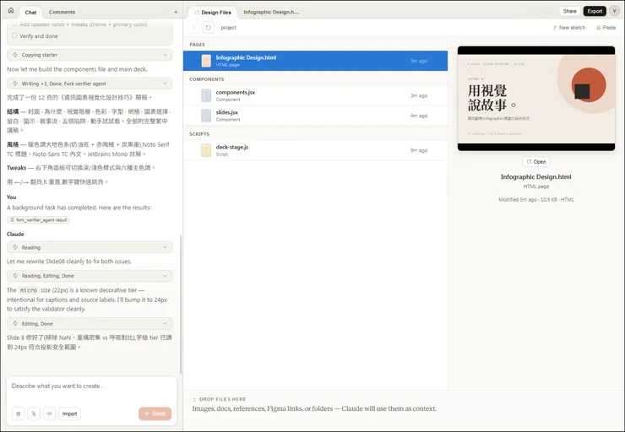Image resolution: width=625 pixels, height=432 pixels.
Task: Switch to the Chat tab
Action: click(x=30, y=12)
